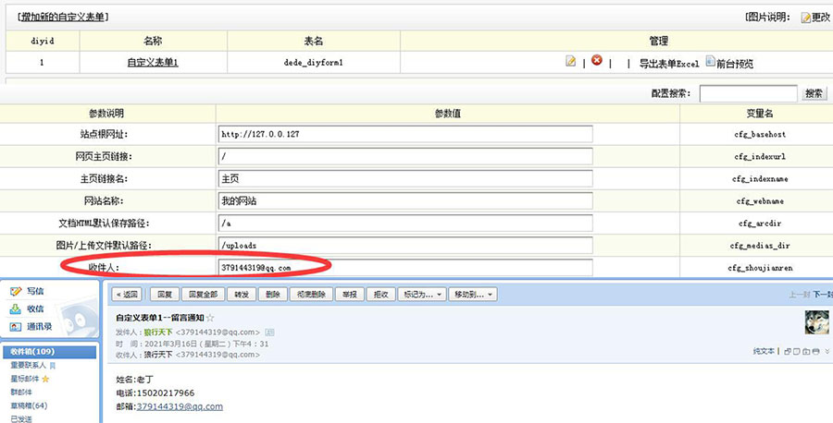Image resolution: width=833 pixels, height=423 pixels.
Task: Click the cfg_indexurl variable name
Action: (x=760, y=157)
